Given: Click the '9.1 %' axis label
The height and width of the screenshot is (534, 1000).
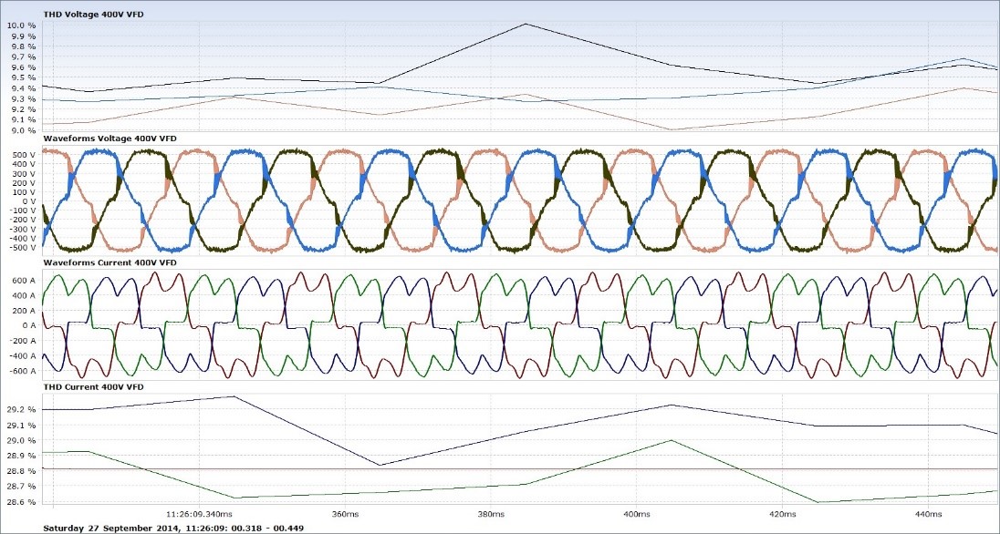Looking at the screenshot, I should tap(22, 119).
